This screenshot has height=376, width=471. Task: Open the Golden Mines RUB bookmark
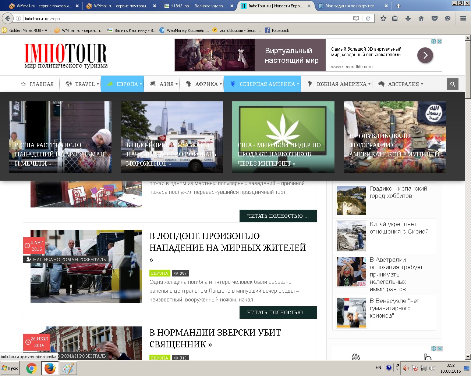[x=26, y=30]
